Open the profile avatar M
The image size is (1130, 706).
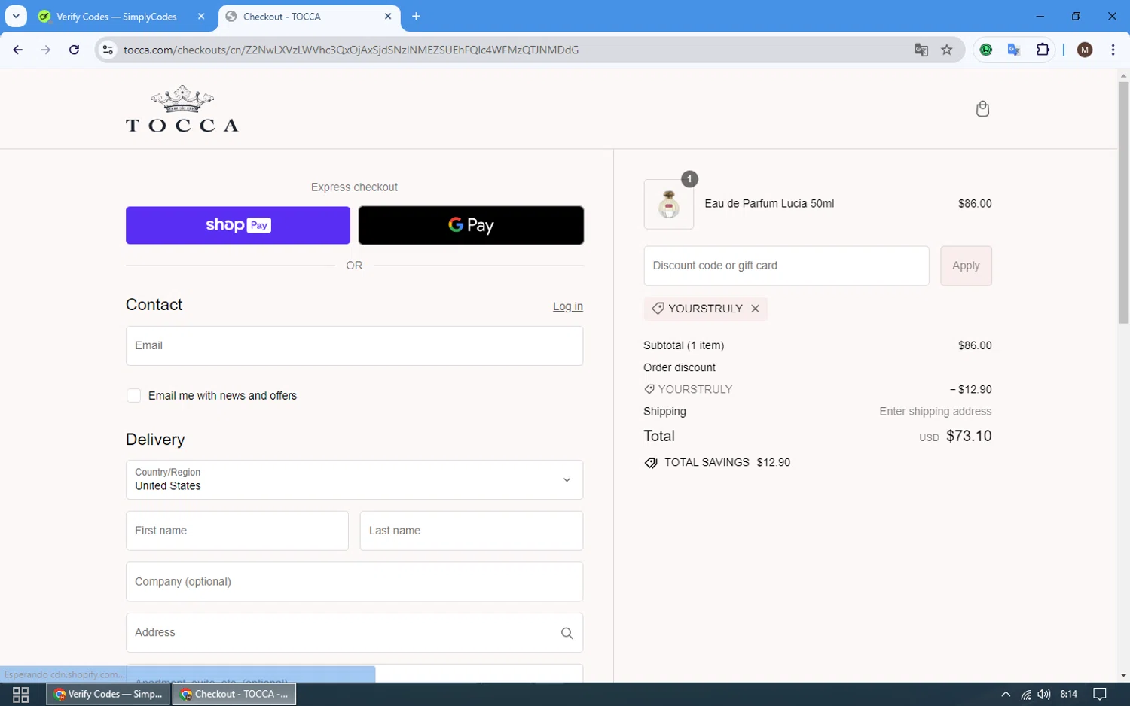pos(1085,50)
